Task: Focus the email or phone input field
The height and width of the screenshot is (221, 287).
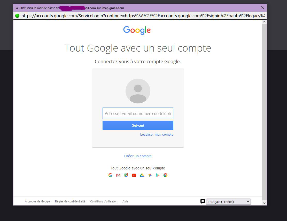Action: coord(138,113)
